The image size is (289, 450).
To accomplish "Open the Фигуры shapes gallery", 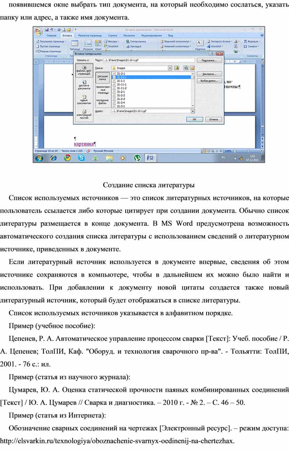I will click(x=111, y=41).
